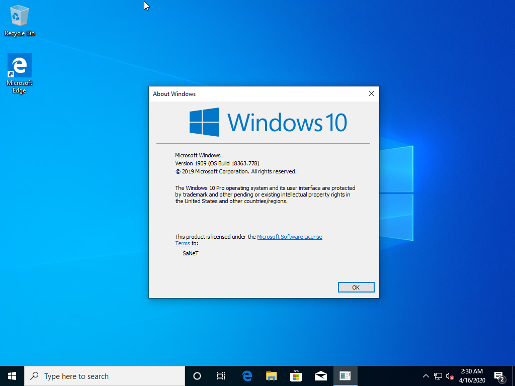Click OK in About Windows dialog
Viewport: 515px width, 386px height.
click(356, 287)
